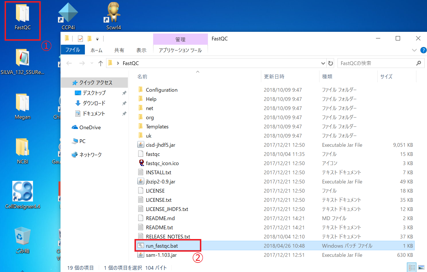427x272 pixels.
Task: Switch to large icons view layout icon
Action: [421, 268]
